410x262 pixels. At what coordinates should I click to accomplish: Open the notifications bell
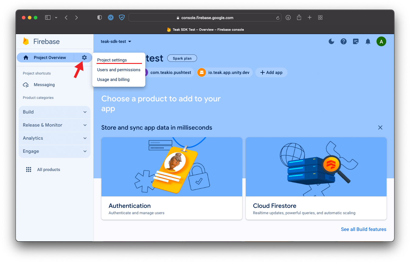(x=368, y=41)
